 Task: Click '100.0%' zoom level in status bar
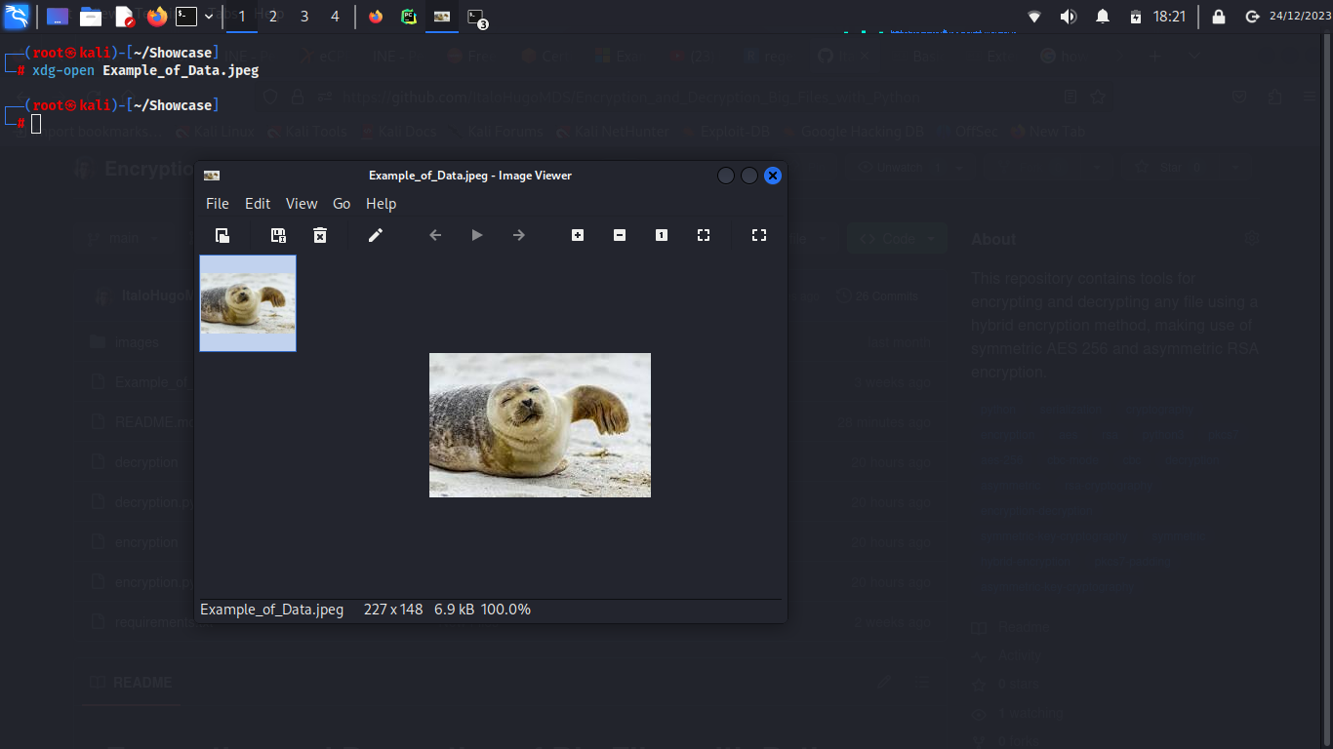click(505, 610)
